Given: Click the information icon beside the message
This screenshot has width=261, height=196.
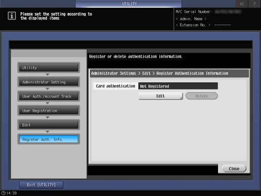Looking at the screenshot, I should point(12,16).
